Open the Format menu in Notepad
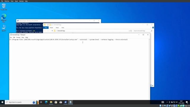The image size is (190, 107). [x=18, y=37]
